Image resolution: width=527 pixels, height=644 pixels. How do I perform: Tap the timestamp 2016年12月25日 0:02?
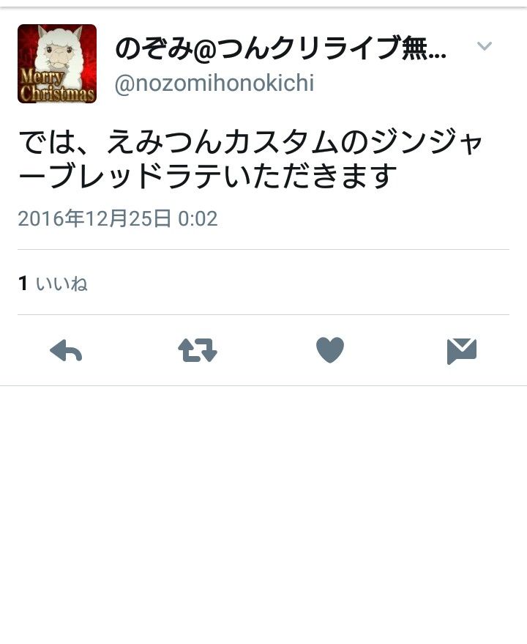point(118,218)
